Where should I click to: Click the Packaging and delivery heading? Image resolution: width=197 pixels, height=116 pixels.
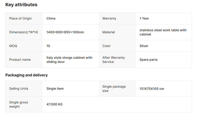pos(27,75)
